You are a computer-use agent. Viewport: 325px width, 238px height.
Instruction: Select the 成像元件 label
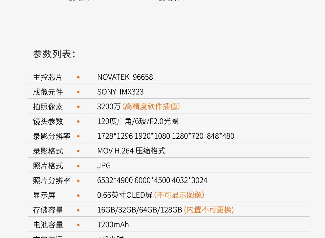click(48, 92)
